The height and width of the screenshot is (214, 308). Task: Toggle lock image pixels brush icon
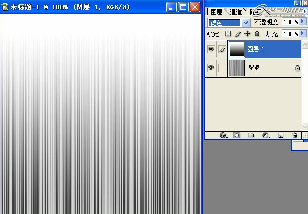(237, 34)
